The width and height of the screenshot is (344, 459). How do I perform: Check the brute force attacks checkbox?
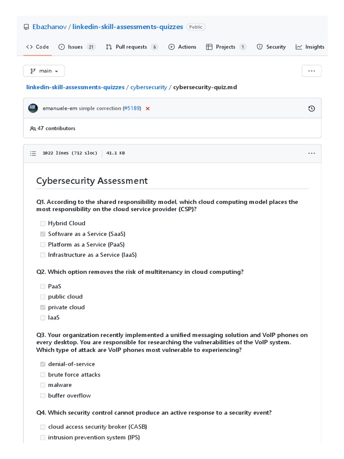point(43,375)
